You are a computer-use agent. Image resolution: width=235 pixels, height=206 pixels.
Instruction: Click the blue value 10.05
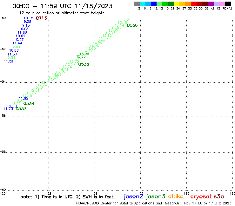pyautogui.click(x=24, y=29)
